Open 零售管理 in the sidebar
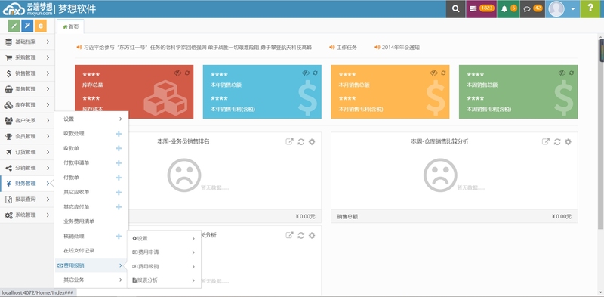604x297 pixels. point(27,89)
